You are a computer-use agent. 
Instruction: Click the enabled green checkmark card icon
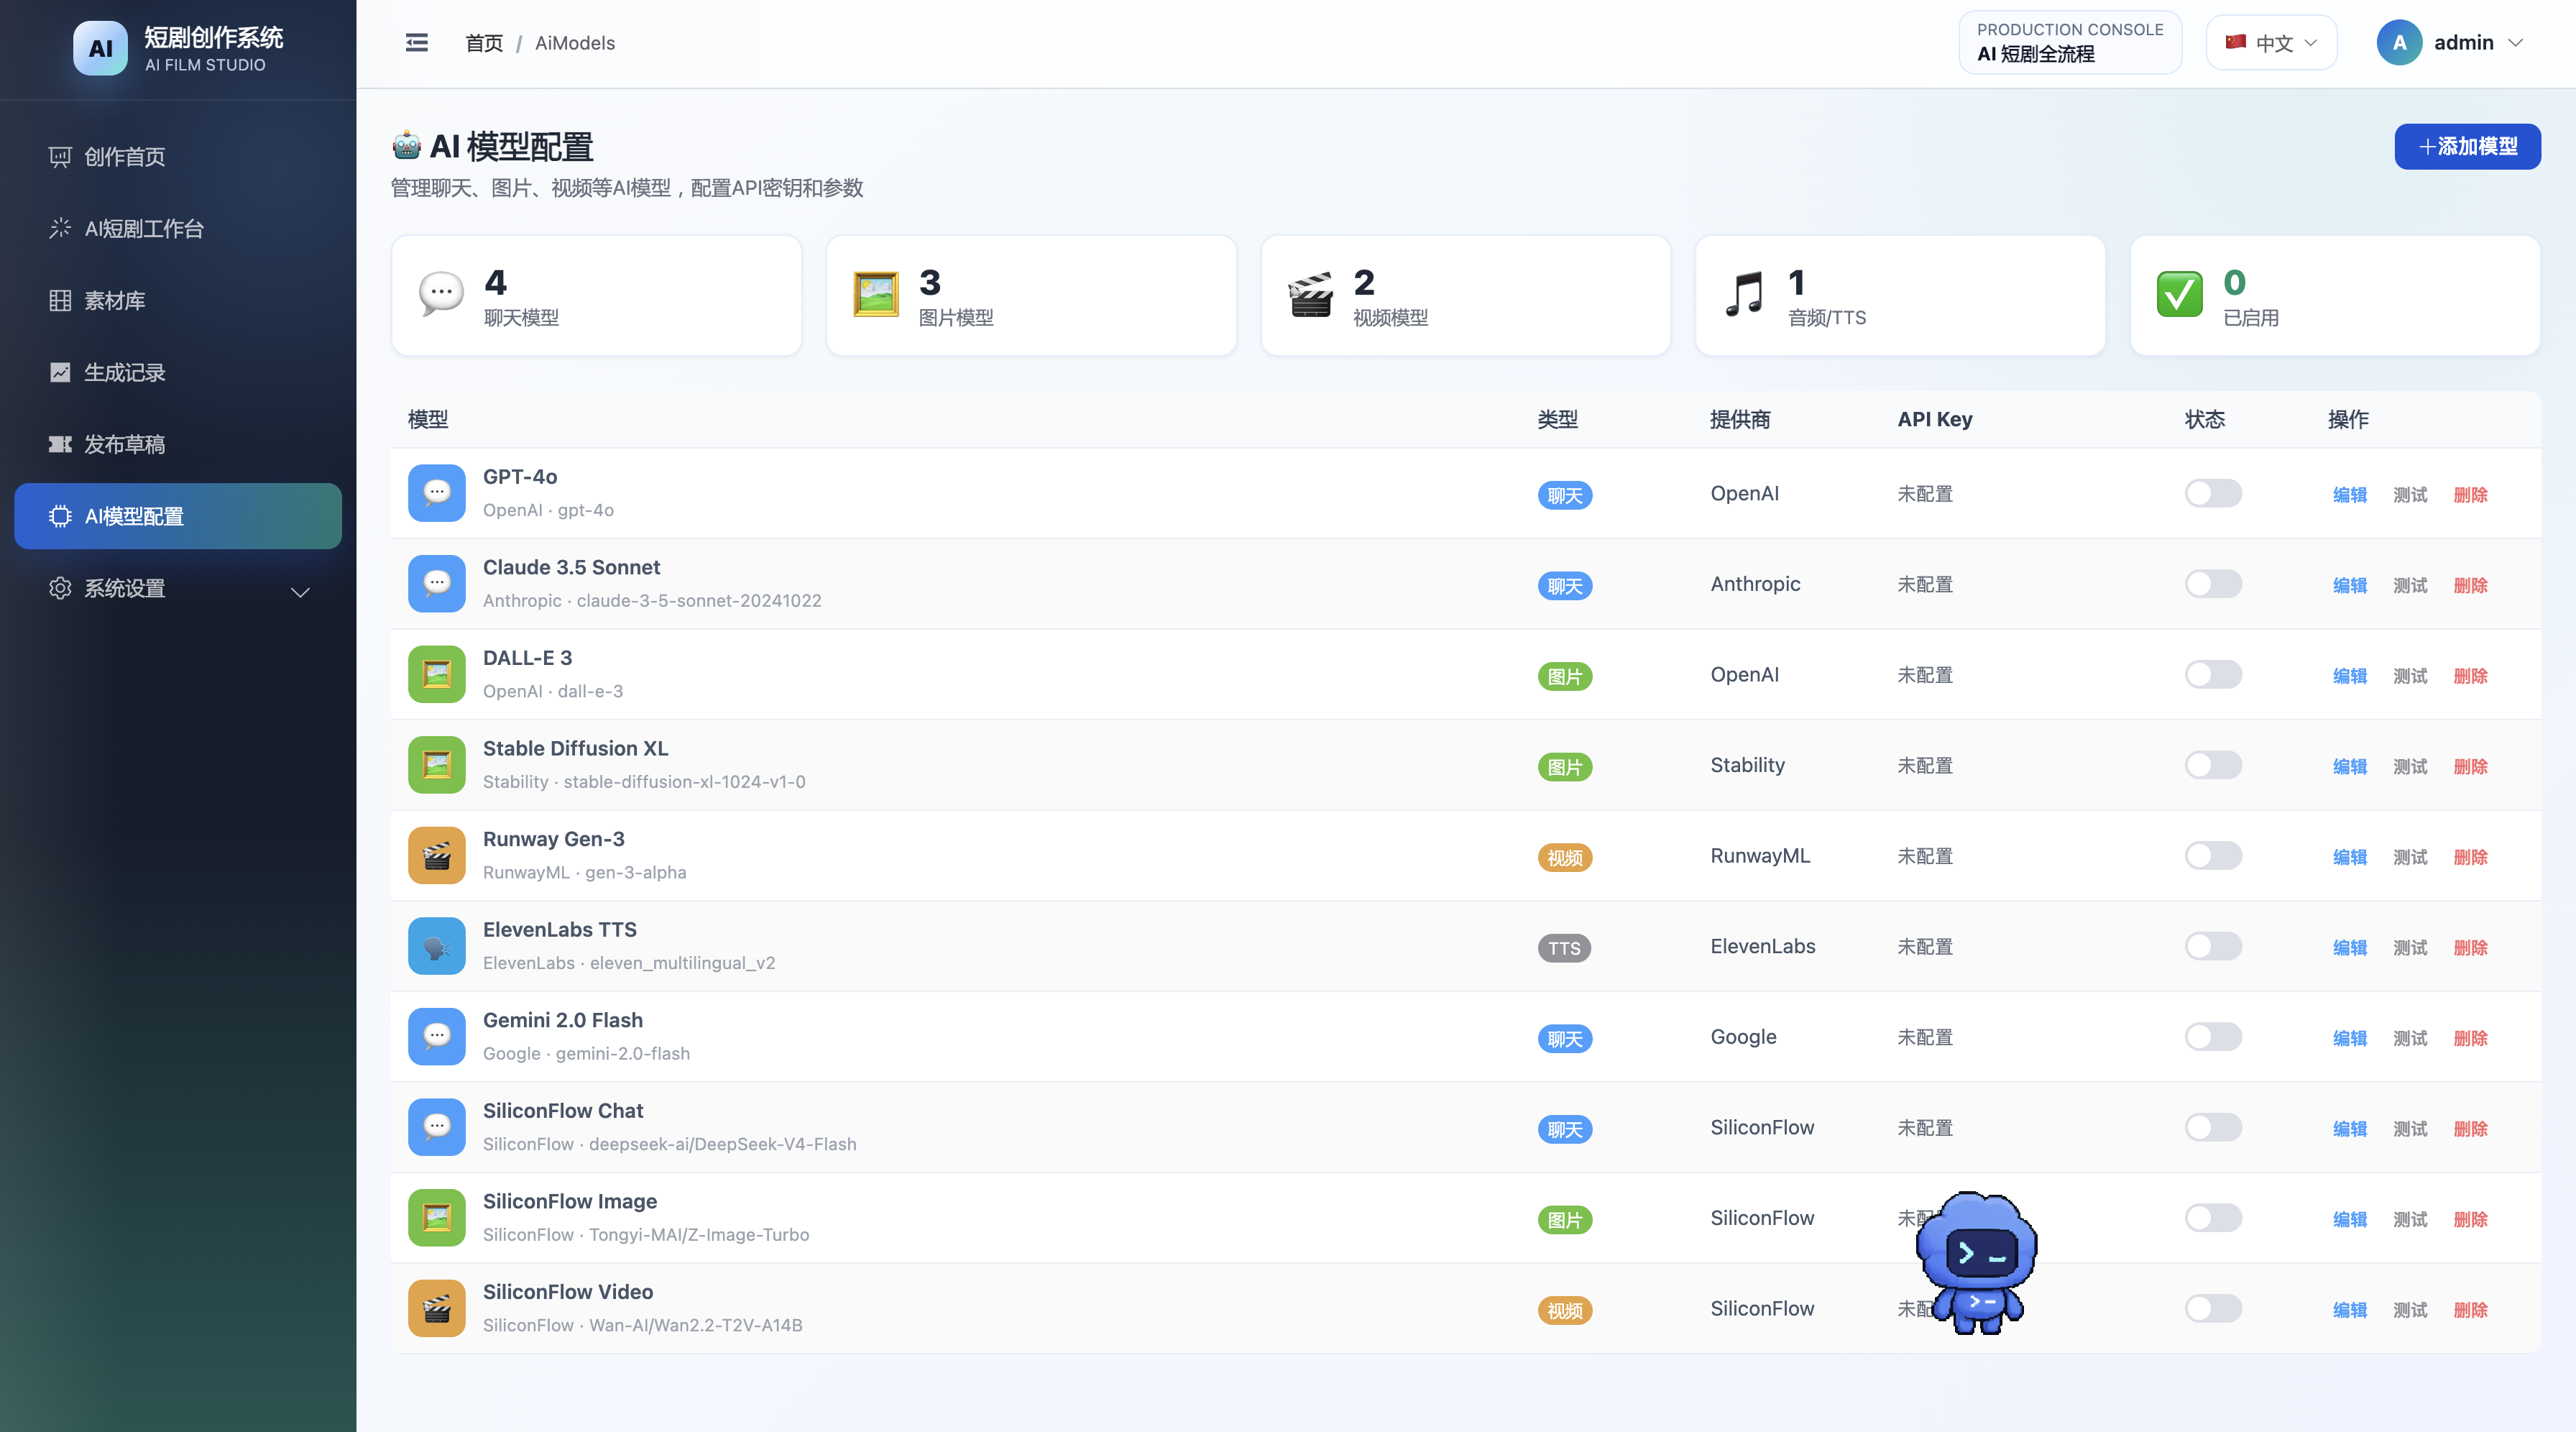pyautogui.click(x=2180, y=295)
